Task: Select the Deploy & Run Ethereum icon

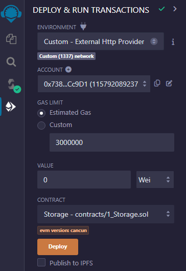Action: tap(11, 107)
